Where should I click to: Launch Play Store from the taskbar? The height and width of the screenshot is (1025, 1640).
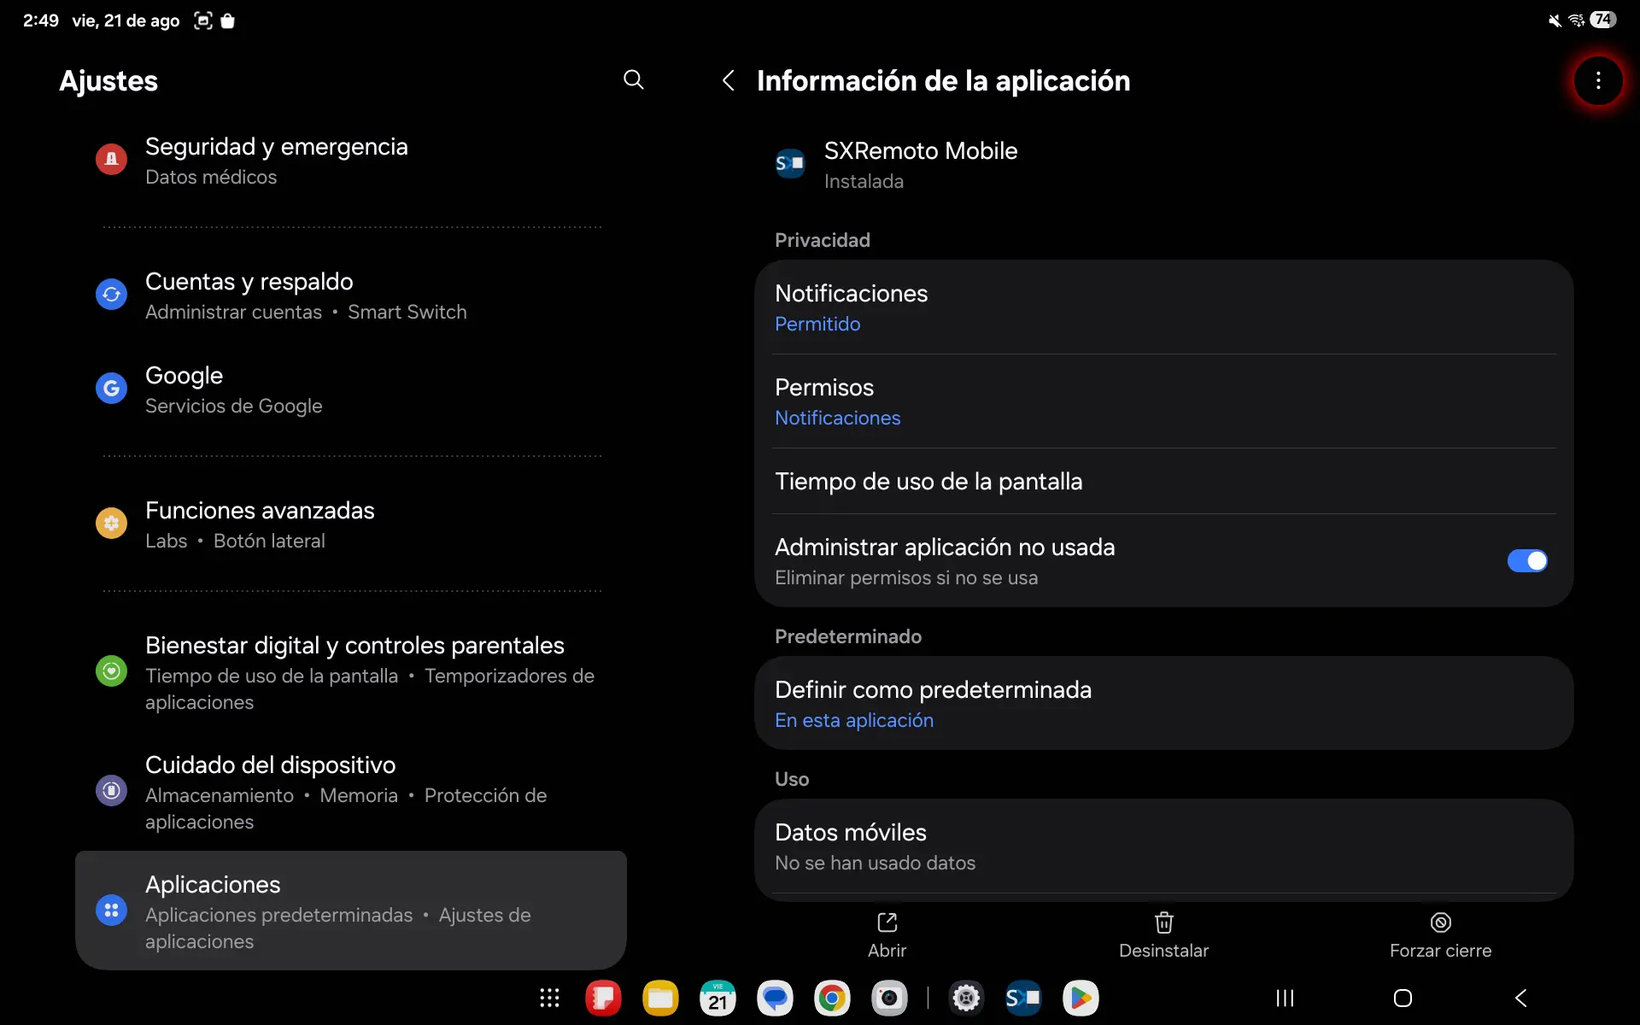(x=1081, y=998)
